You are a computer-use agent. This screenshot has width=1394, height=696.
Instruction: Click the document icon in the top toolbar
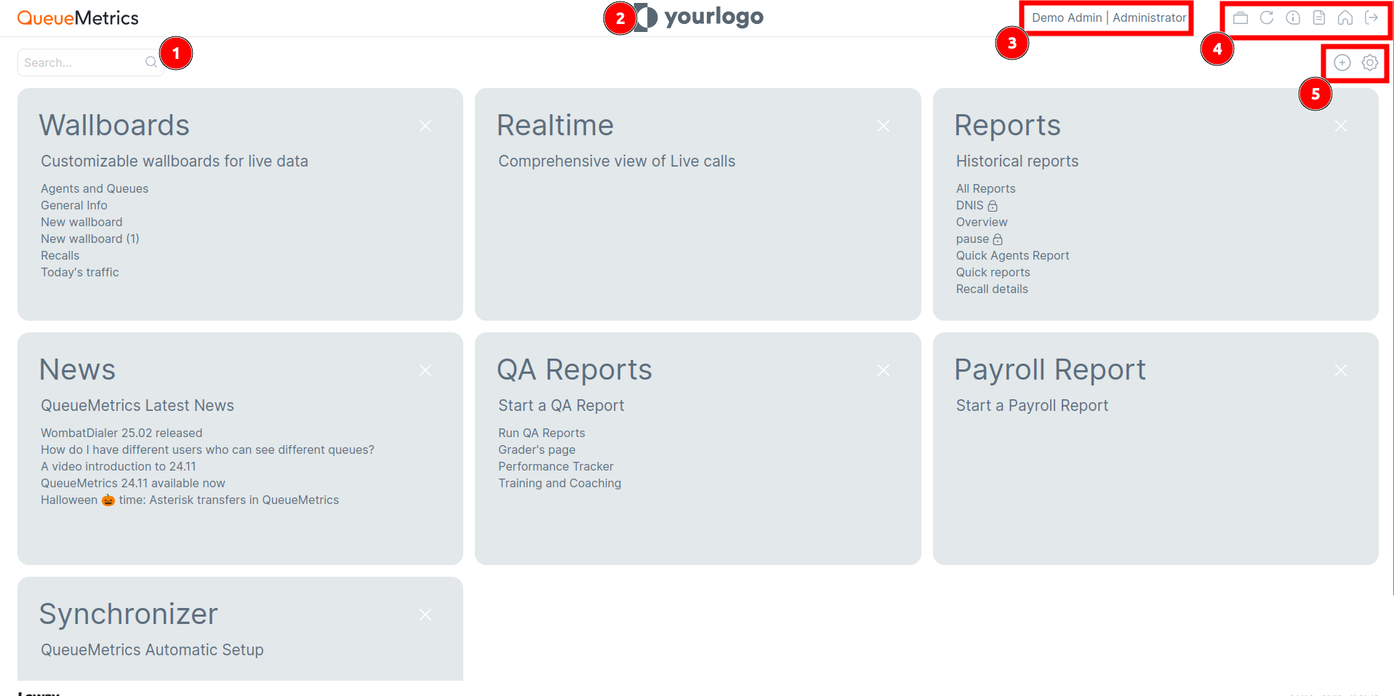pos(1319,18)
